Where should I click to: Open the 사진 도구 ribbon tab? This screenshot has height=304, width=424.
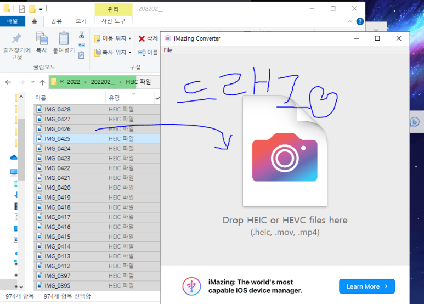pyautogui.click(x=114, y=21)
